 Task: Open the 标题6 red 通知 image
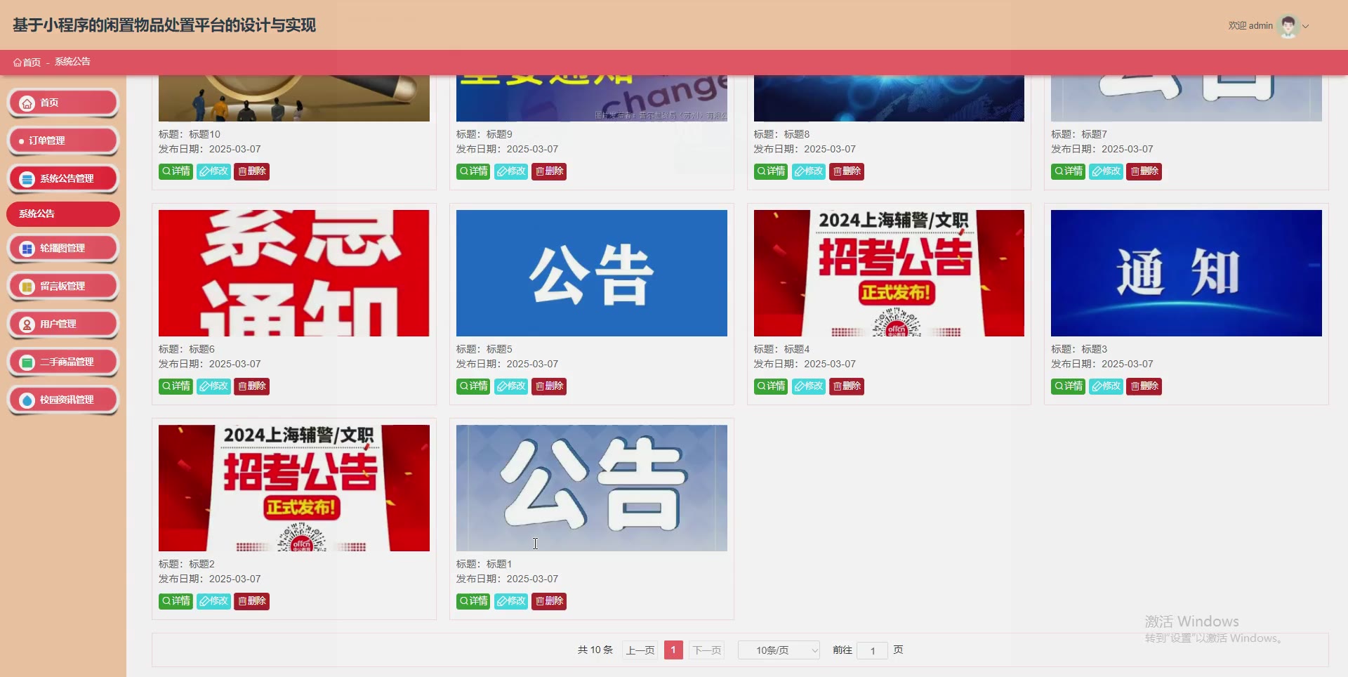click(294, 273)
